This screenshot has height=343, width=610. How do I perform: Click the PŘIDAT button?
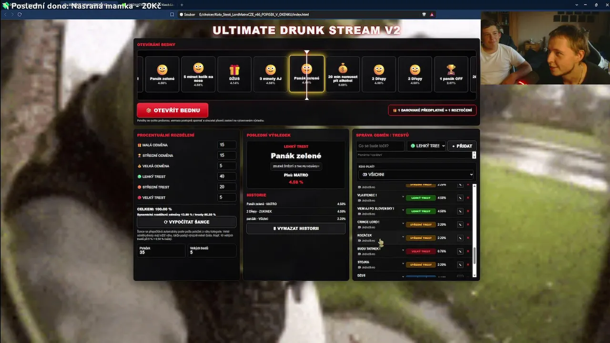(462, 146)
